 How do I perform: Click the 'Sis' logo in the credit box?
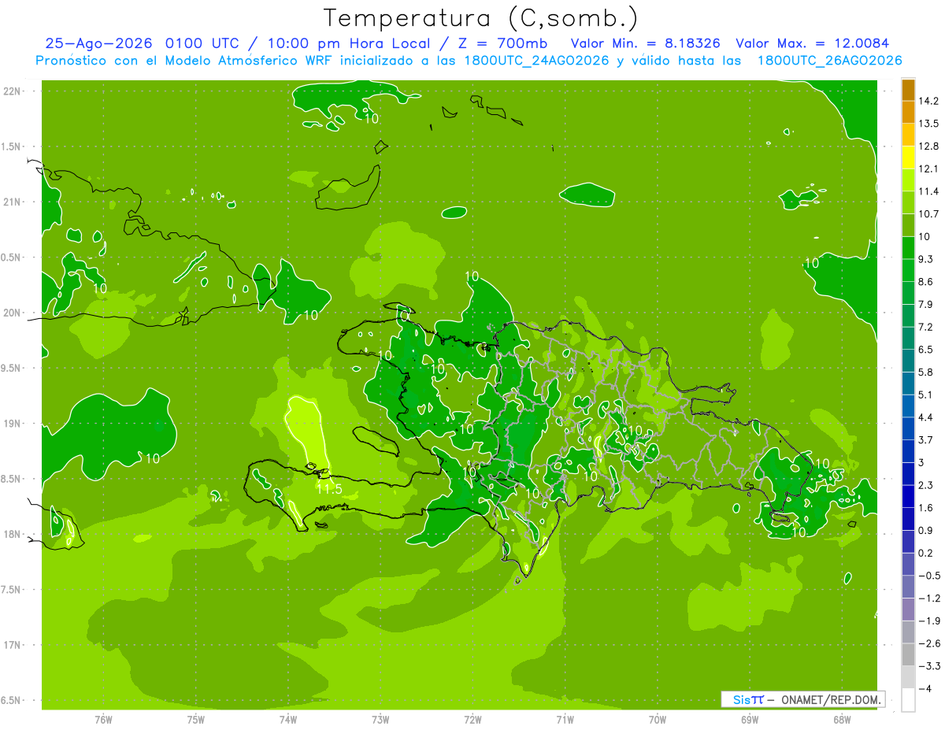point(743,699)
